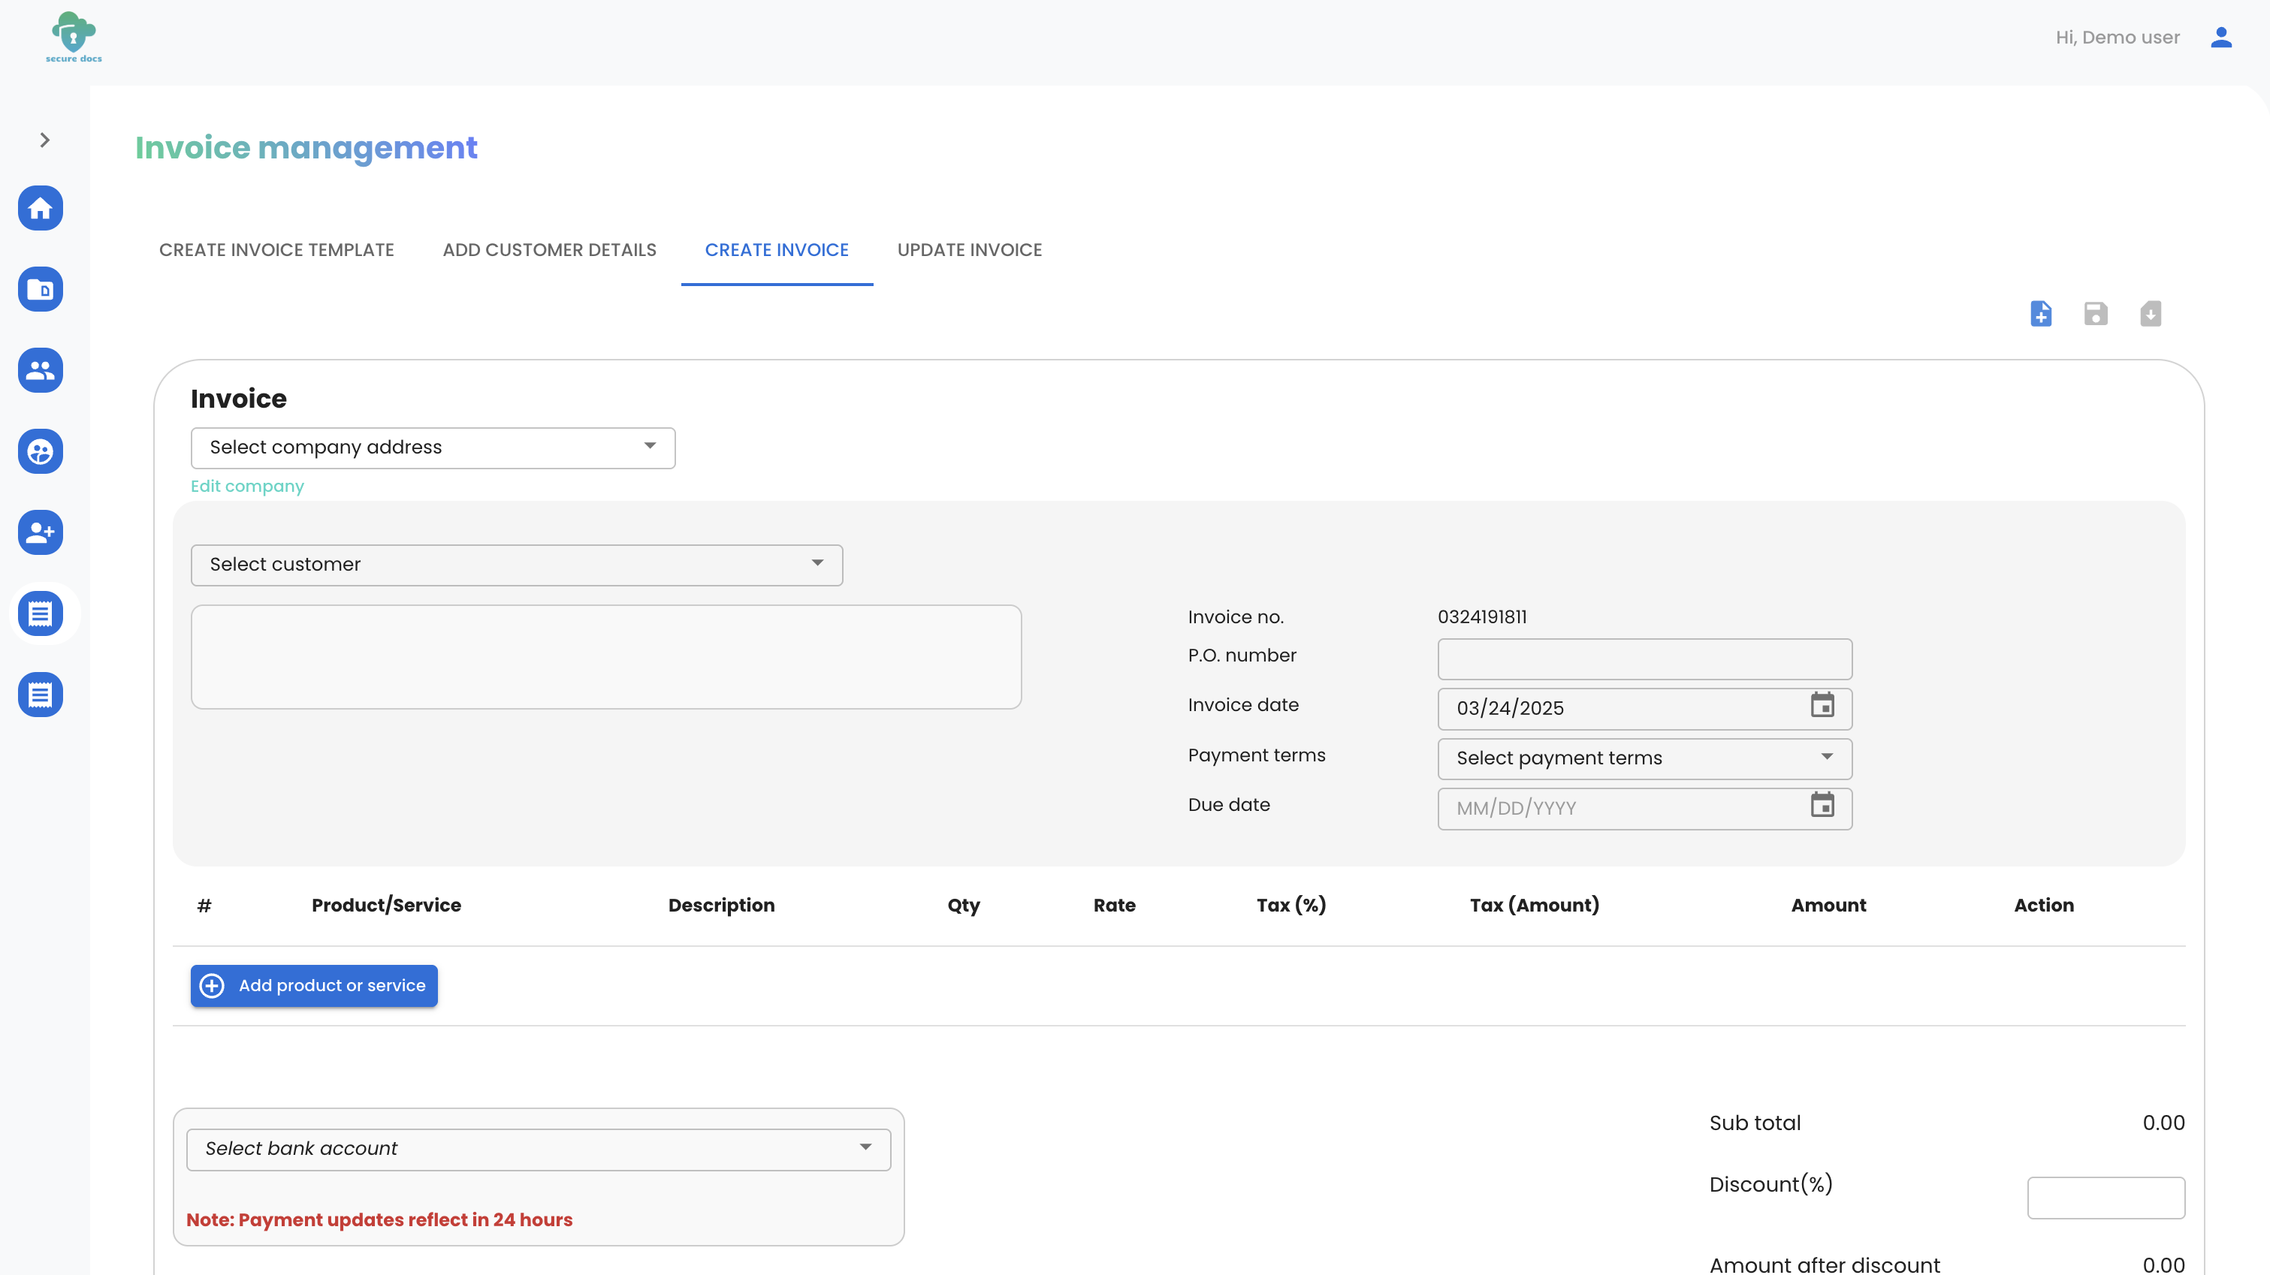Open the Select payment terms dropdown

[x=1644, y=758]
